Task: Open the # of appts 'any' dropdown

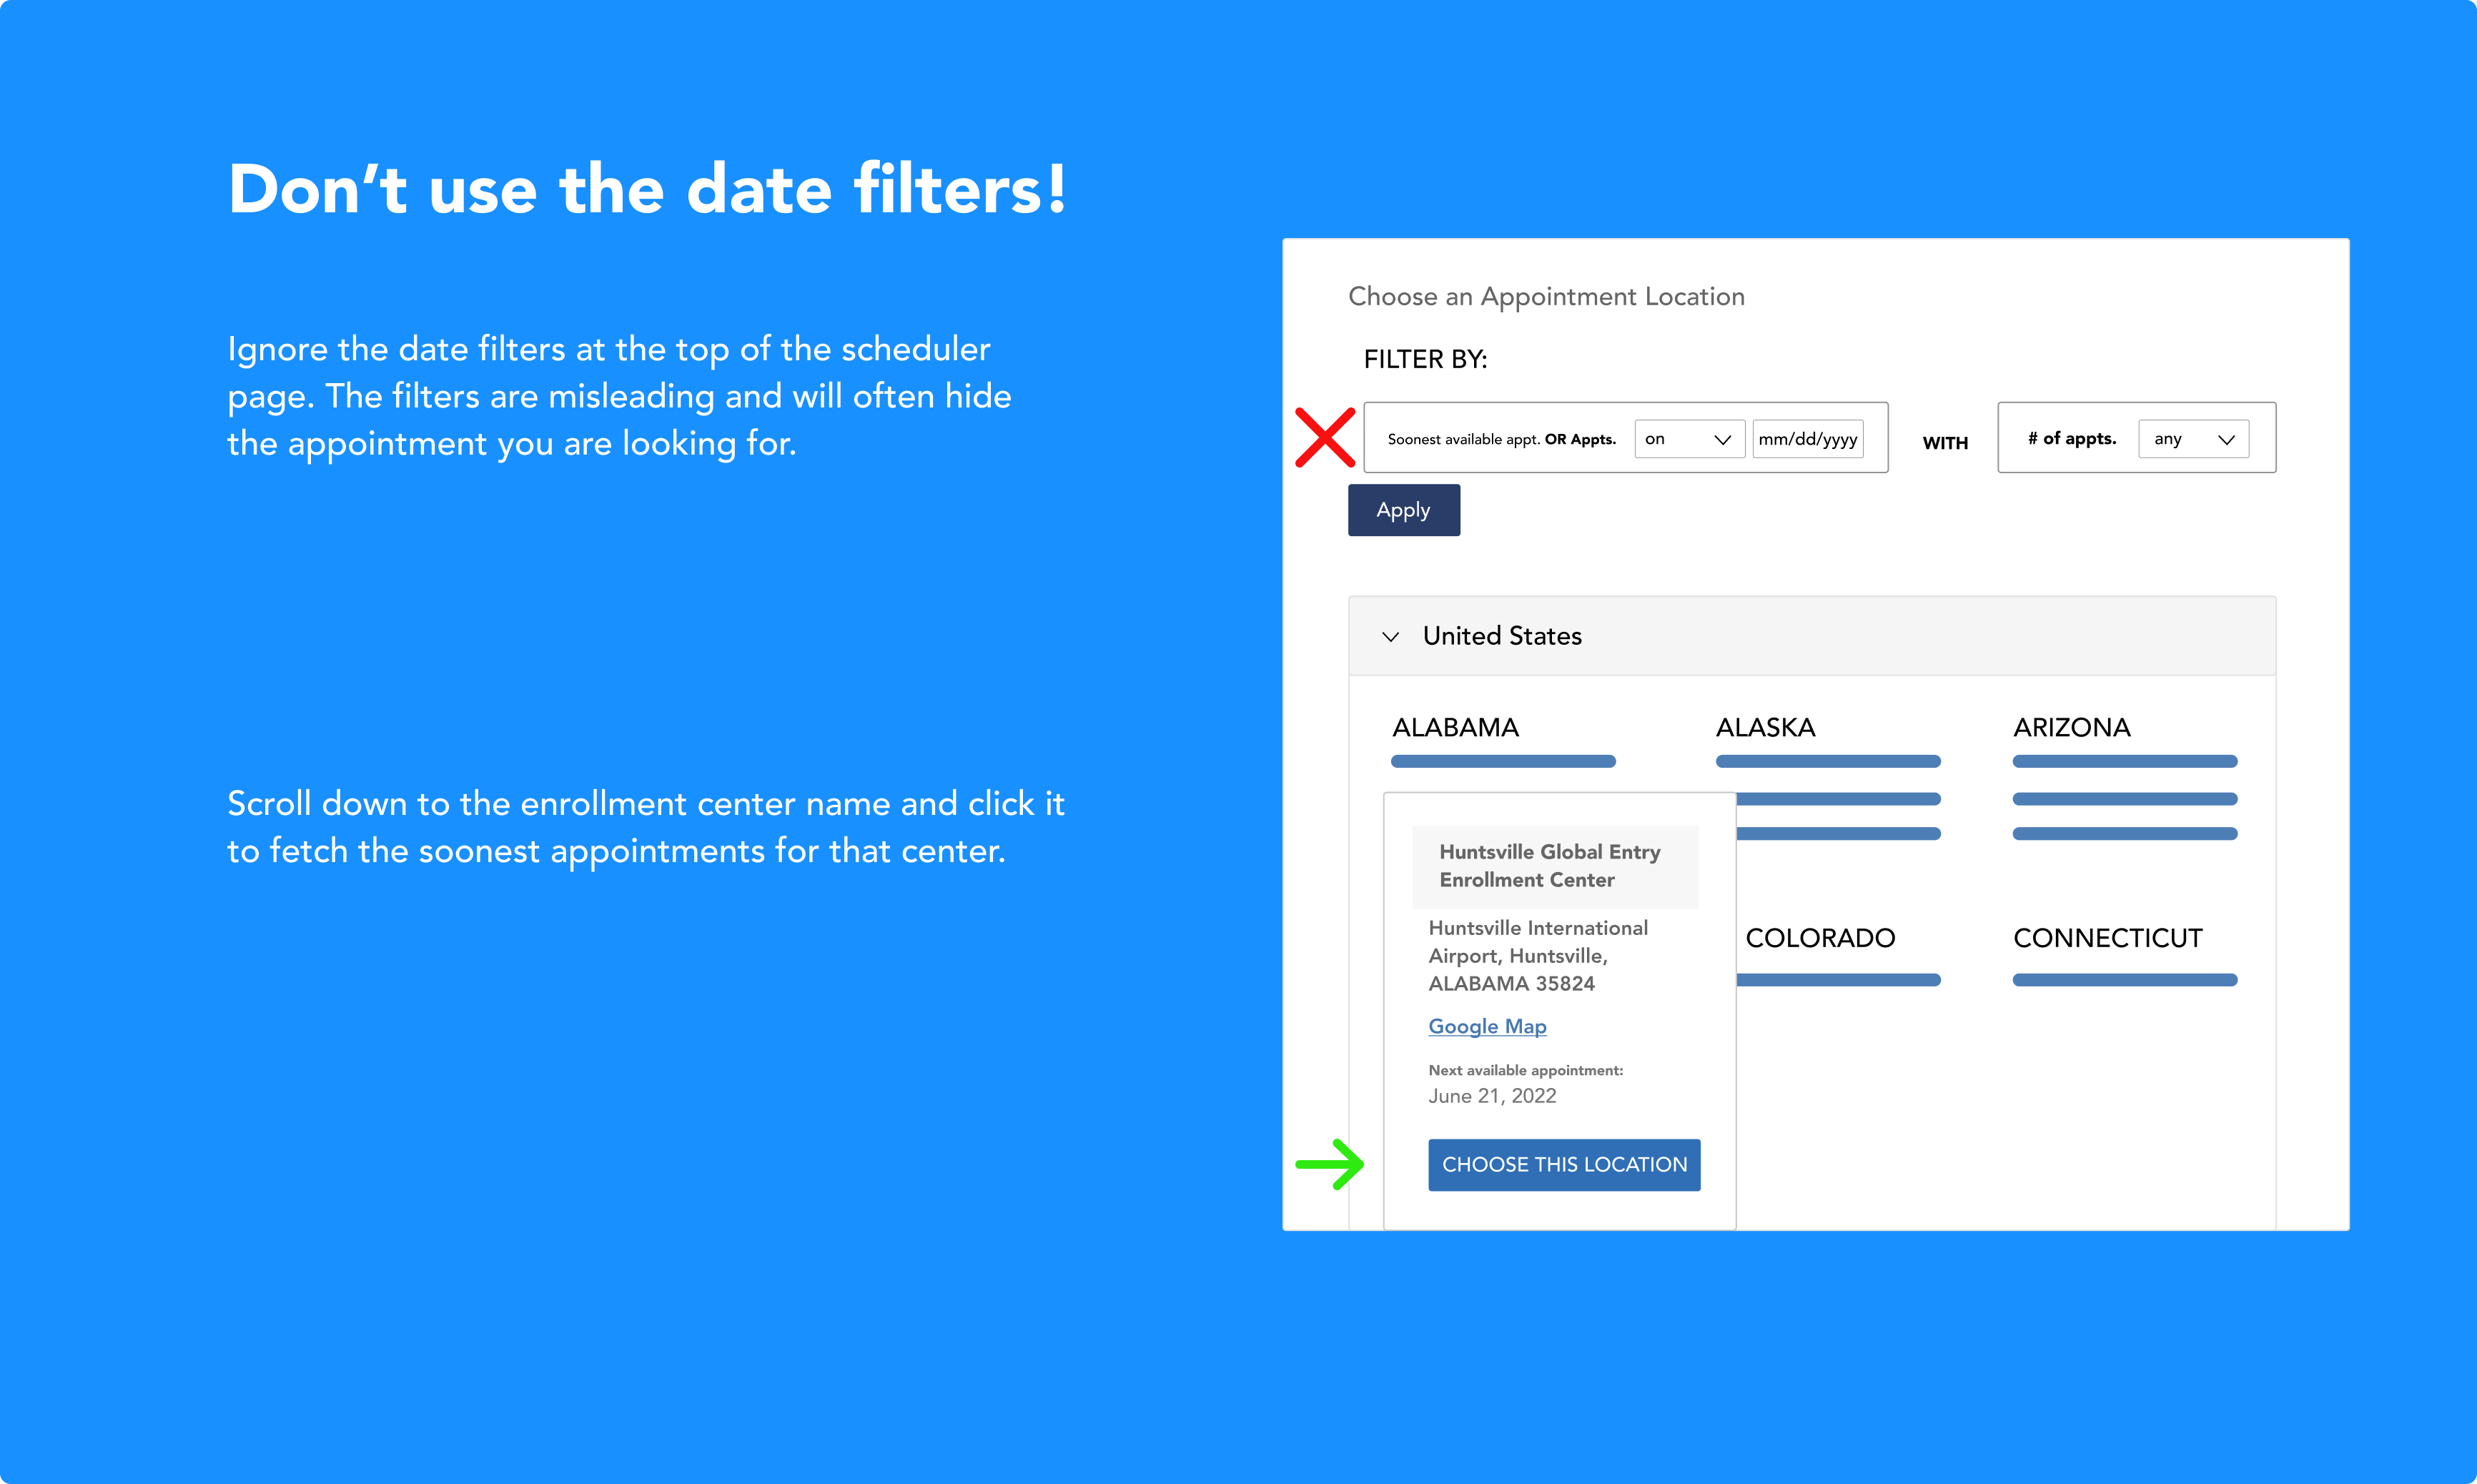Action: (2196, 438)
